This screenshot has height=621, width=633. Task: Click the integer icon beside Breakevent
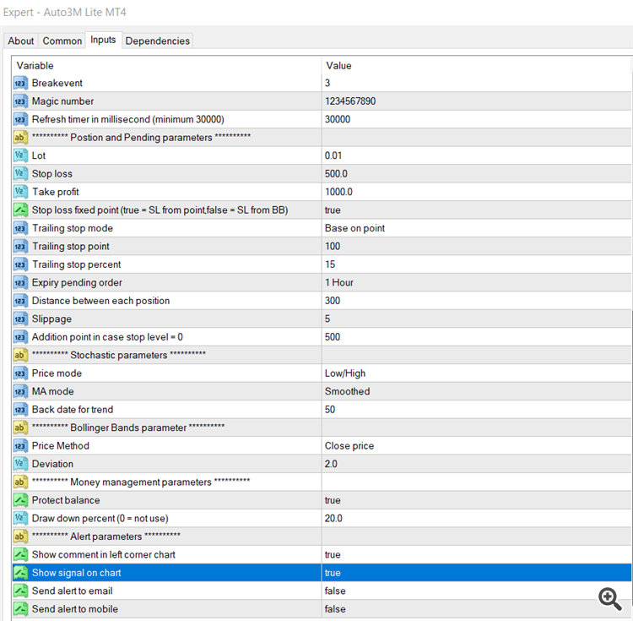click(x=20, y=84)
